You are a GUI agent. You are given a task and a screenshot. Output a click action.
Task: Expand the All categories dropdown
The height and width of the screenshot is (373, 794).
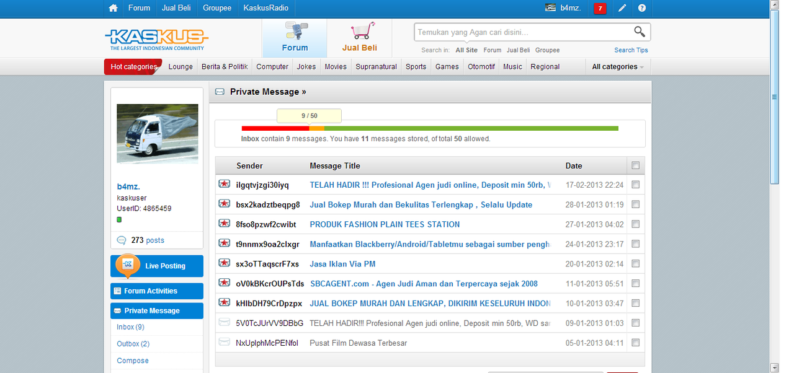(x=618, y=66)
